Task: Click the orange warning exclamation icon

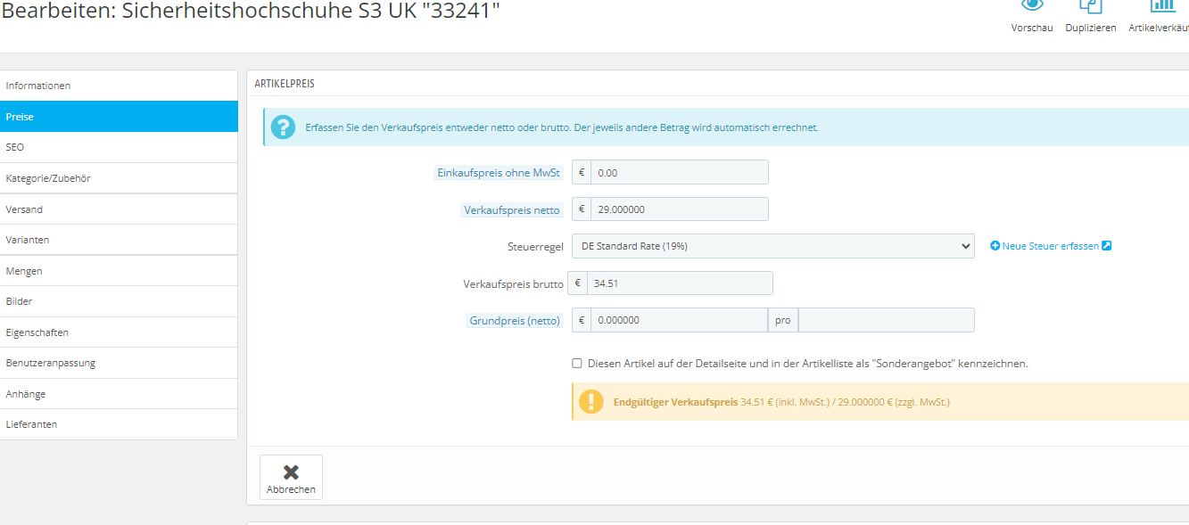Action: (x=591, y=402)
